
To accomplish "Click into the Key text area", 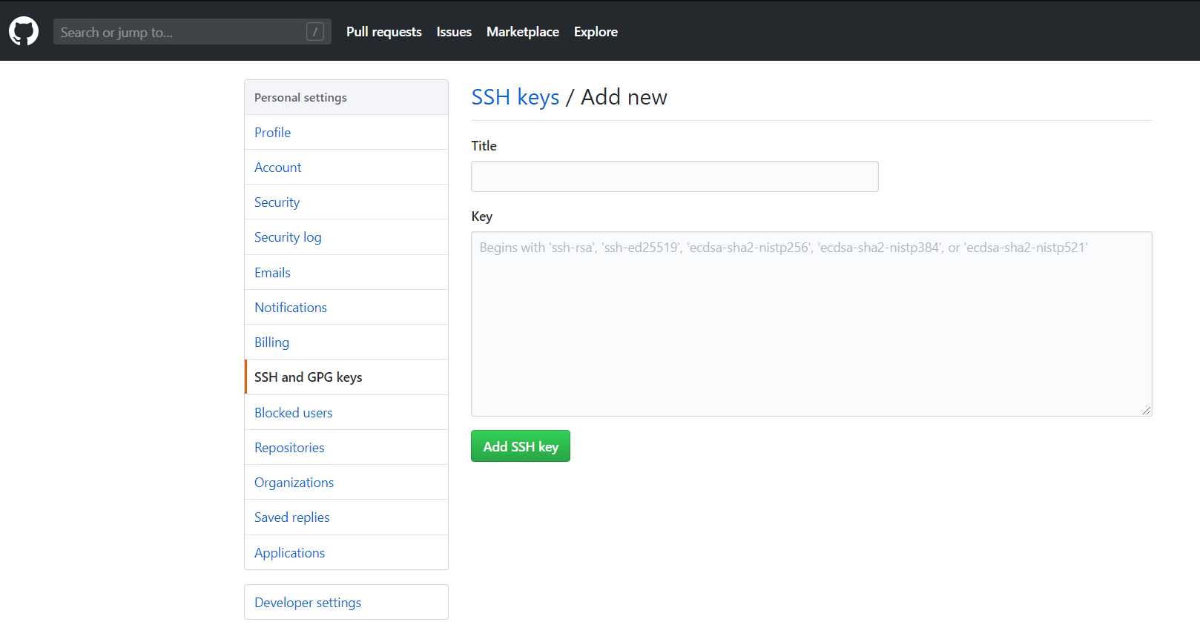I will [811, 324].
